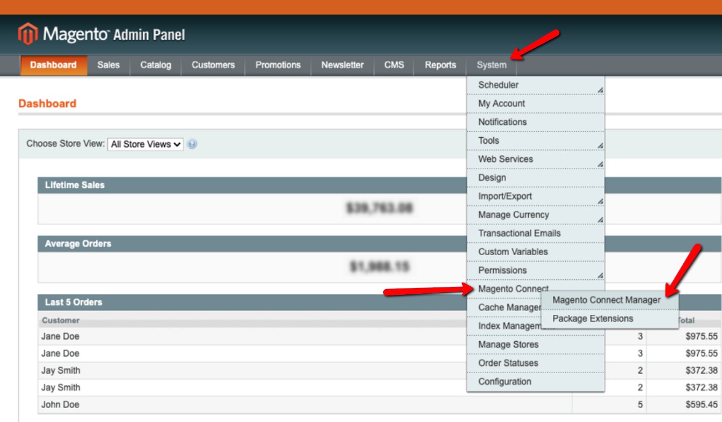The width and height of the screenshot is (722, 422).
Task: Select Manage Stores menu item
Action: click(x=536, y=345)
